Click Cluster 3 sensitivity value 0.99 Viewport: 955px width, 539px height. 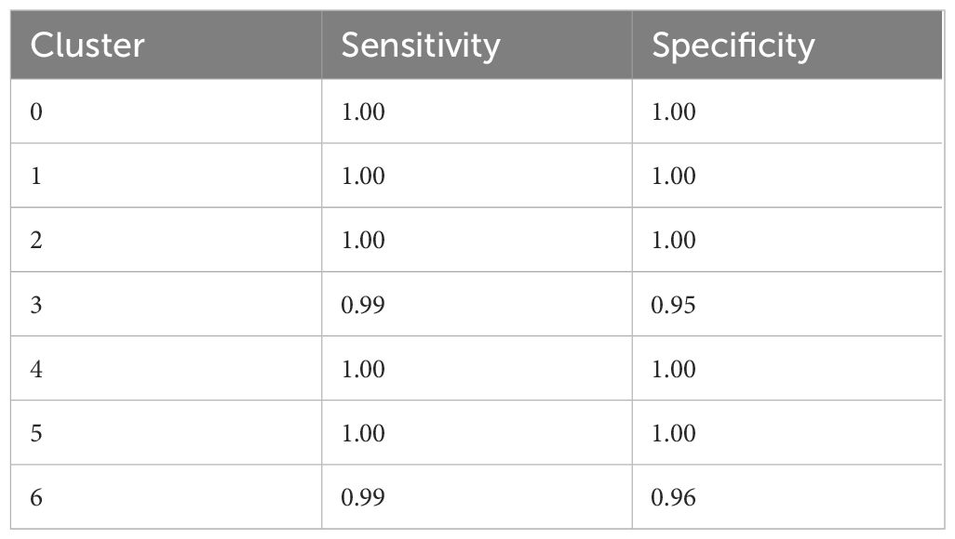pos(363,304)
